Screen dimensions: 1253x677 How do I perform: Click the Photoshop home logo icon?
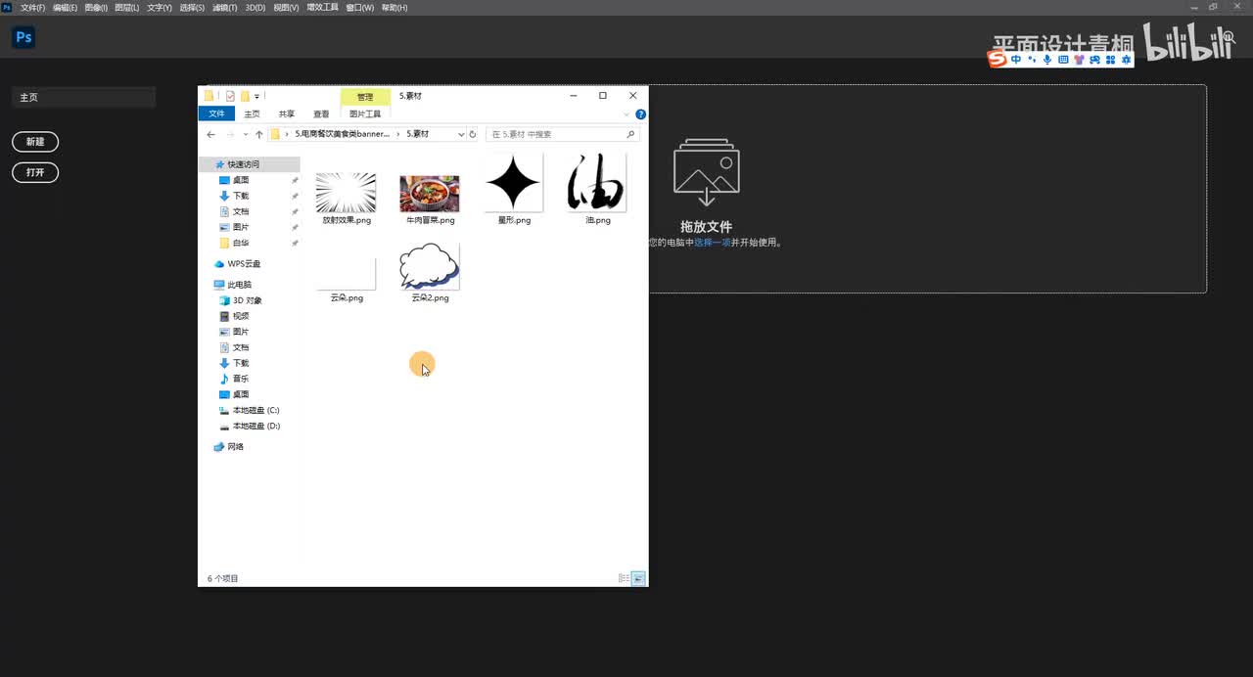pos(23,38)
